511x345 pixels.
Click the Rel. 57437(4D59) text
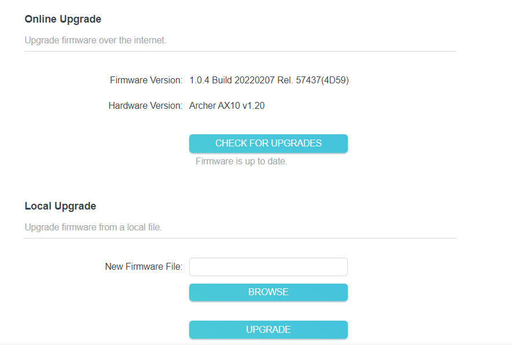(313, 80)
